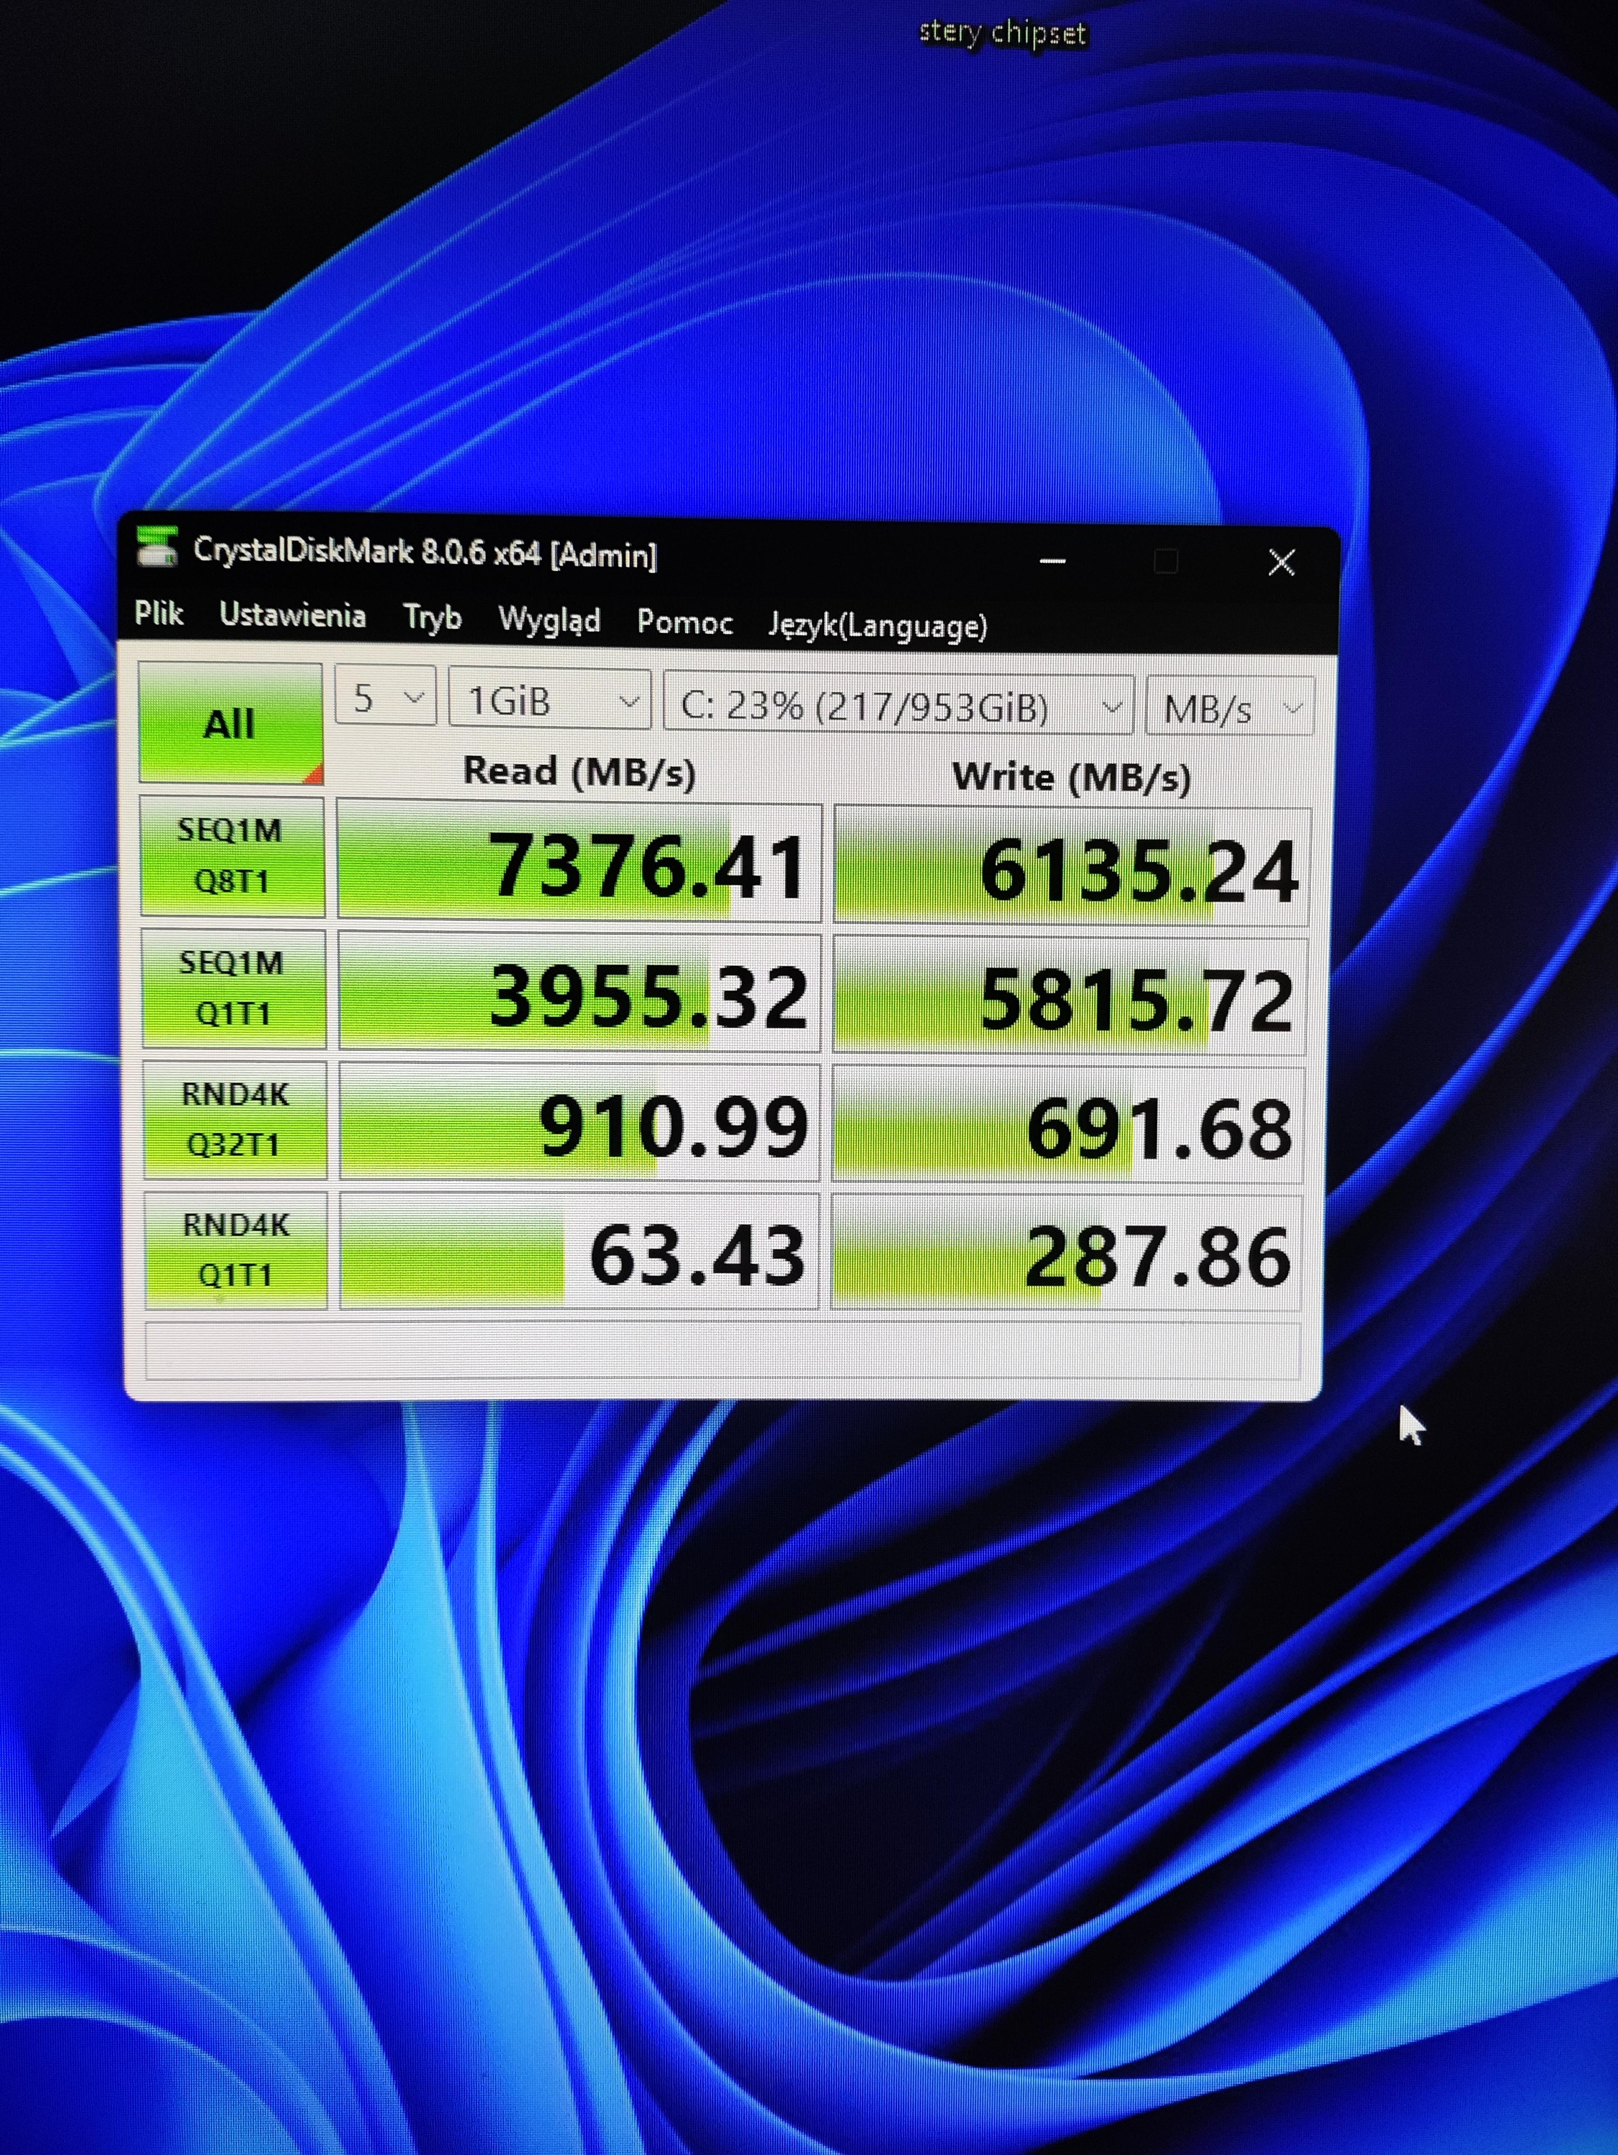Run all benchmarks with All button
Image resolution: width=1618 pixels, height=2155 pixels.
click(x=230, y=723)
